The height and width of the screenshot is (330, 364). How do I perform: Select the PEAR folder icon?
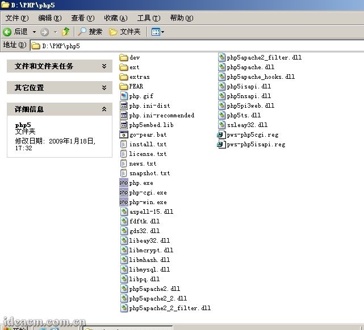(124, 86)
